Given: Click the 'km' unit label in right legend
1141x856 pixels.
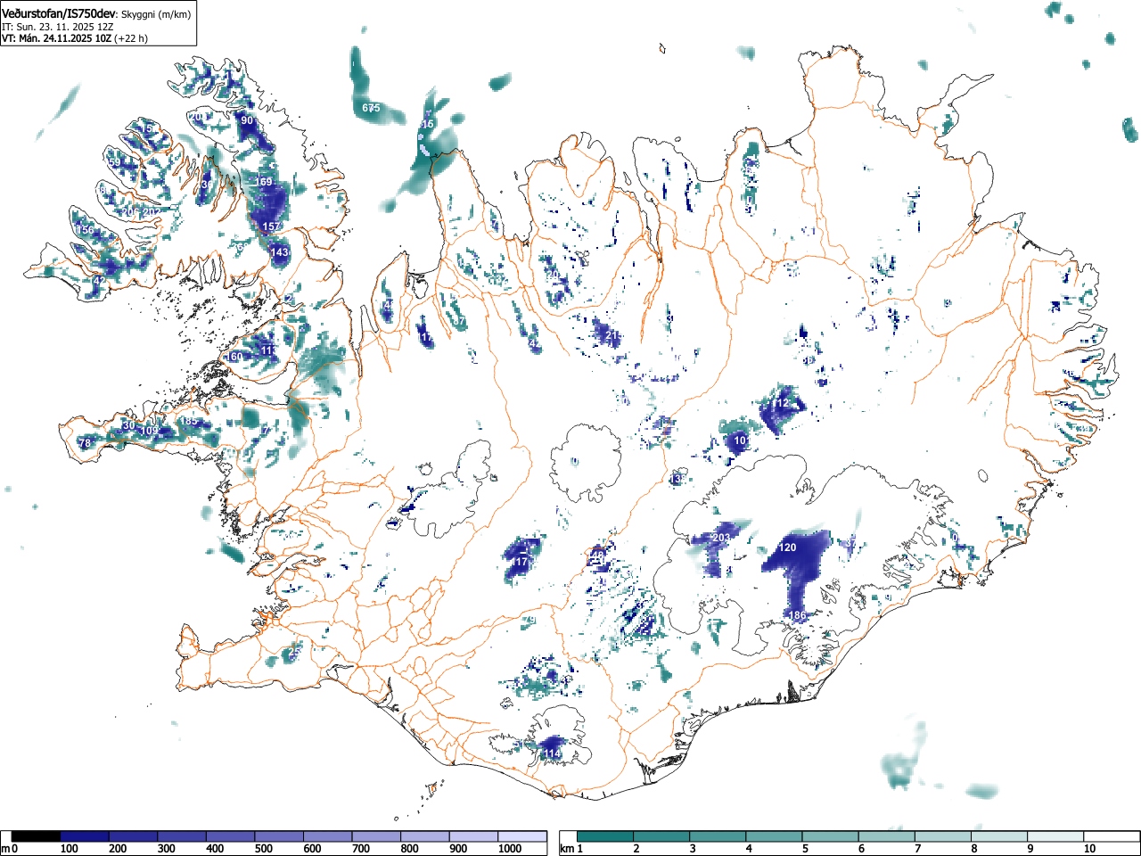Looking at the screenshot, I should (566, 849).
